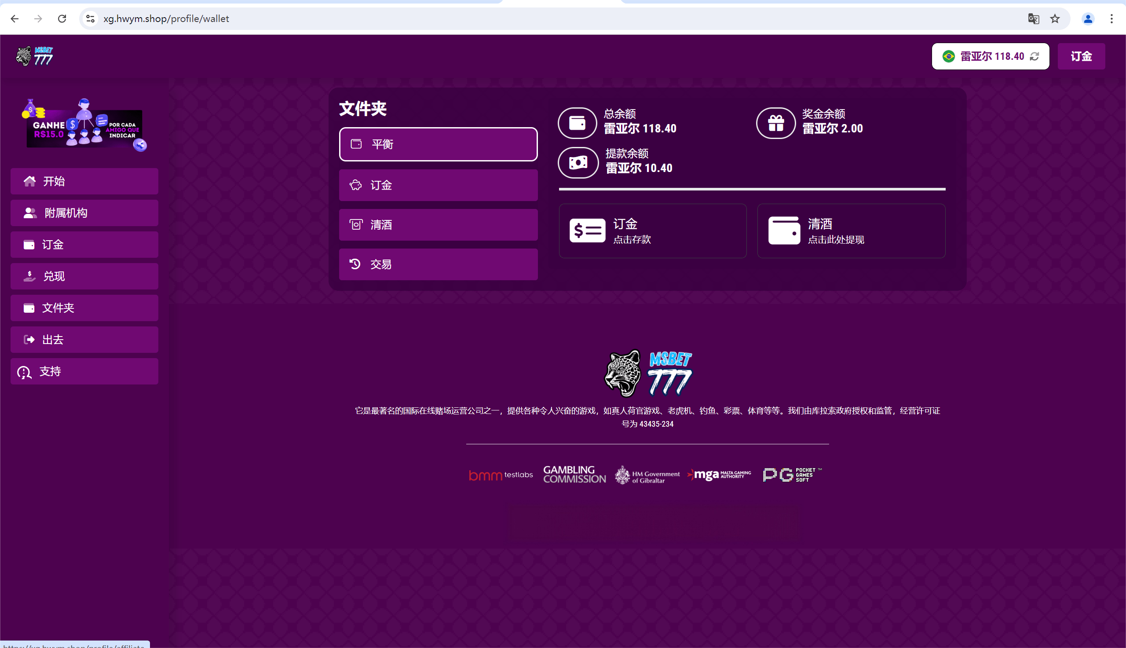The width and height of the screenshot is (1126, 648).
Task: Click the MSBET 777 logo in header
Action: point(35,56)
